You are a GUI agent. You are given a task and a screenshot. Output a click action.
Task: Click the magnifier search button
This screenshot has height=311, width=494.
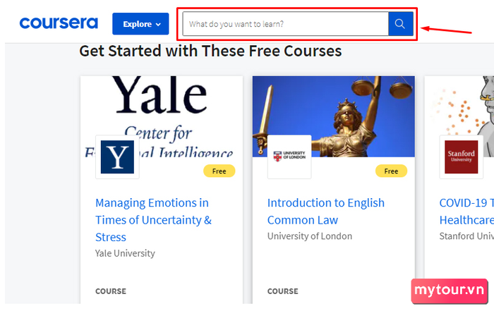401,24
